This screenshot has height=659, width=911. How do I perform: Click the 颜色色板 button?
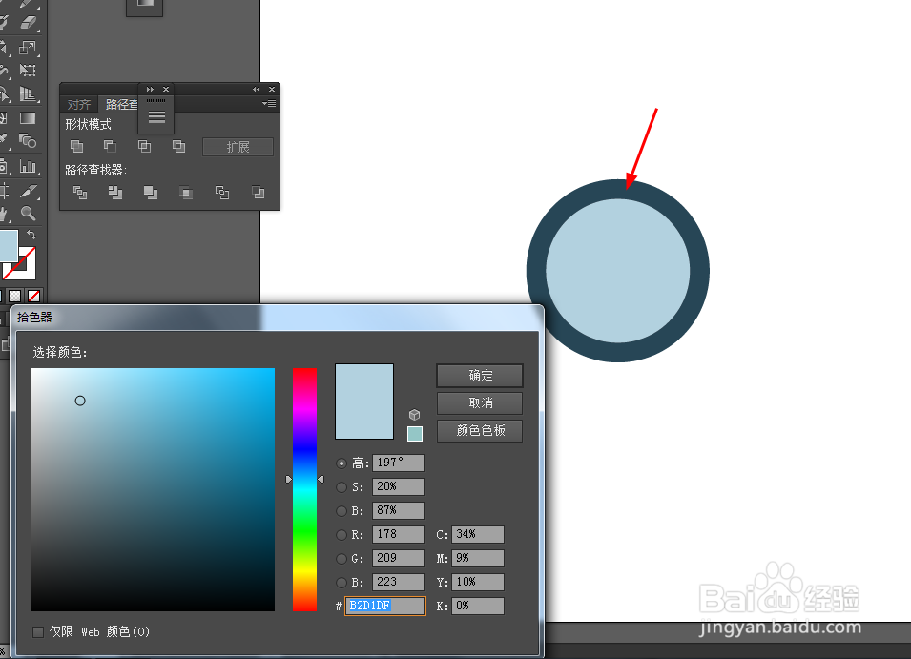pyautogui.click(x=480, y=431)
